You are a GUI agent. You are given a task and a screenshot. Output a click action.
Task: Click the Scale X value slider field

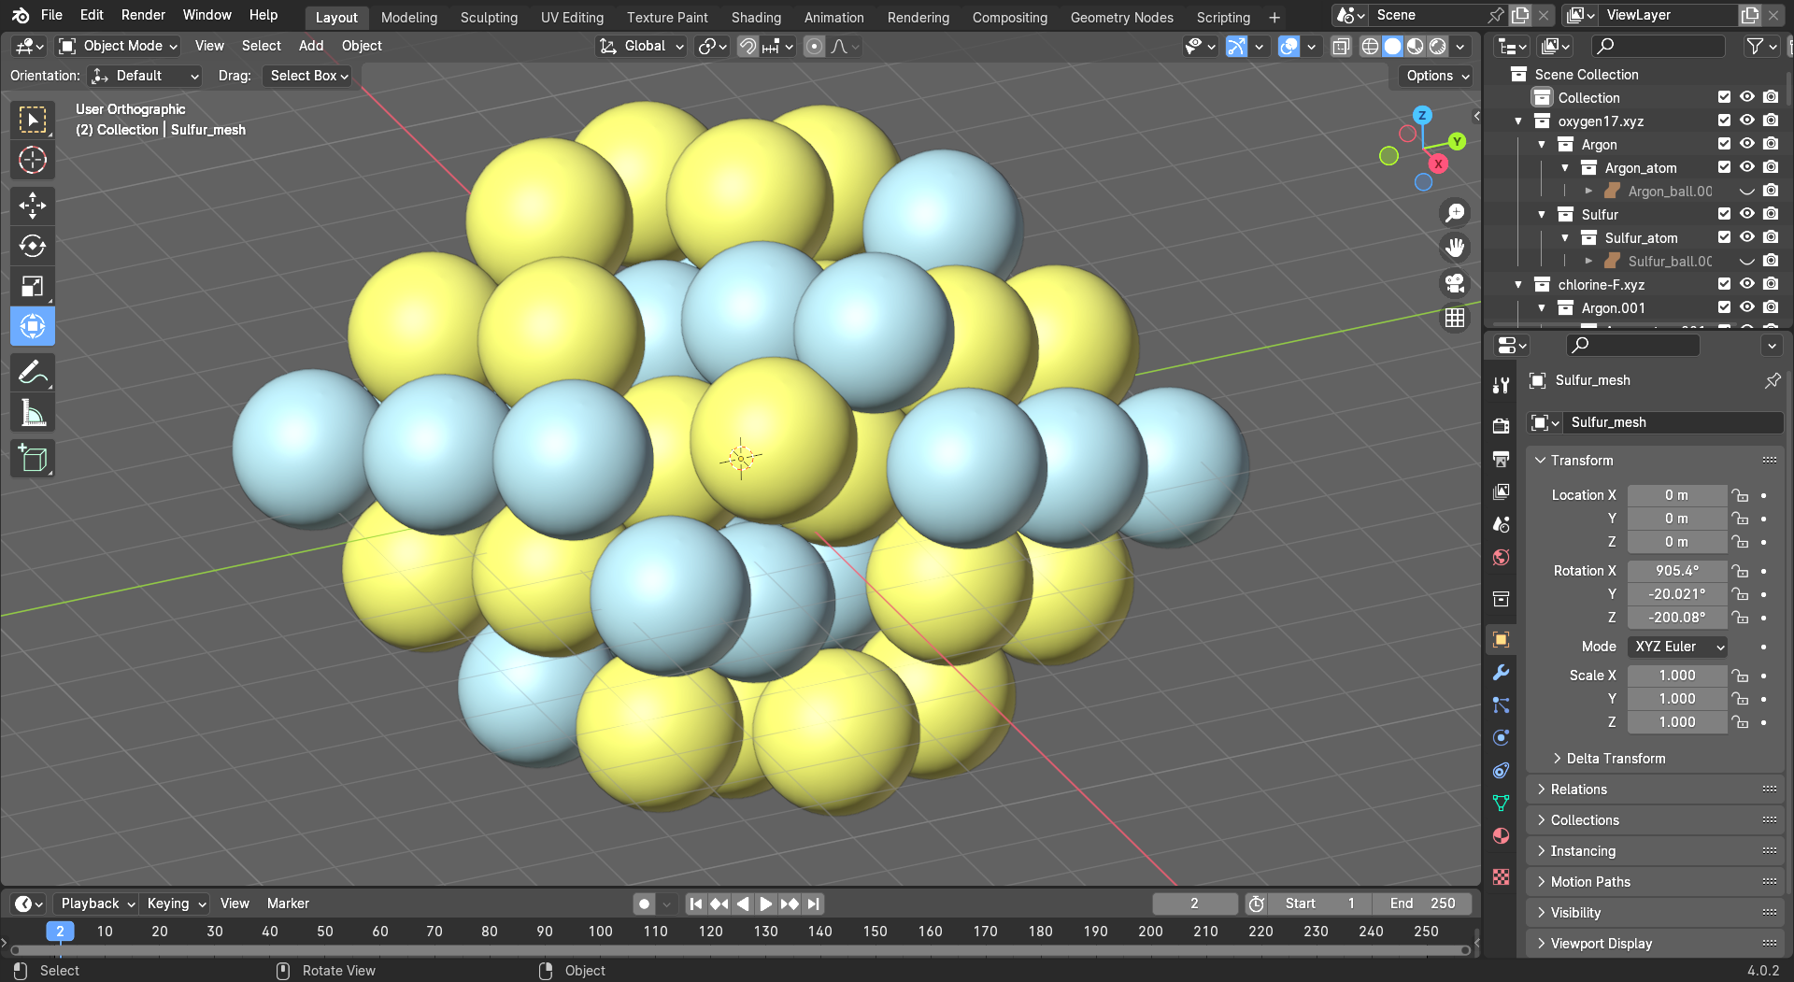point(1676,676)
